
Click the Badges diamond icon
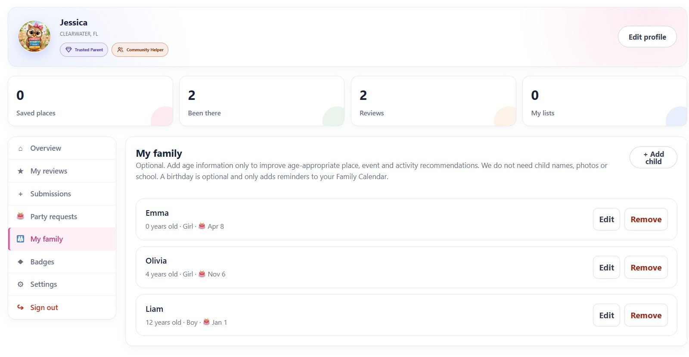[x=20, y=262]
